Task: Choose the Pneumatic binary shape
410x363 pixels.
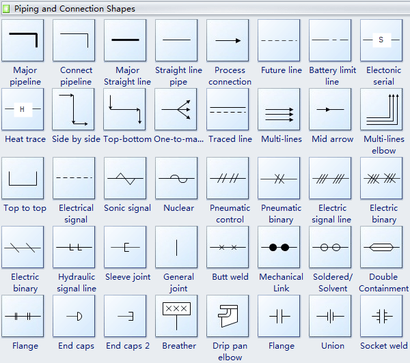Action: point(279,178)
